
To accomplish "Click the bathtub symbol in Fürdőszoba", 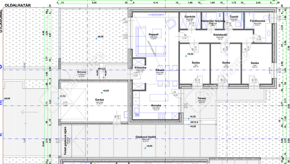I will coord(249,20).
